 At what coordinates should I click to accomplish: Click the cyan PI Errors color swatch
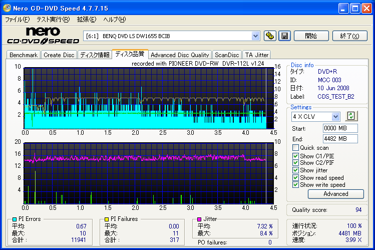[x=15, y=219]
